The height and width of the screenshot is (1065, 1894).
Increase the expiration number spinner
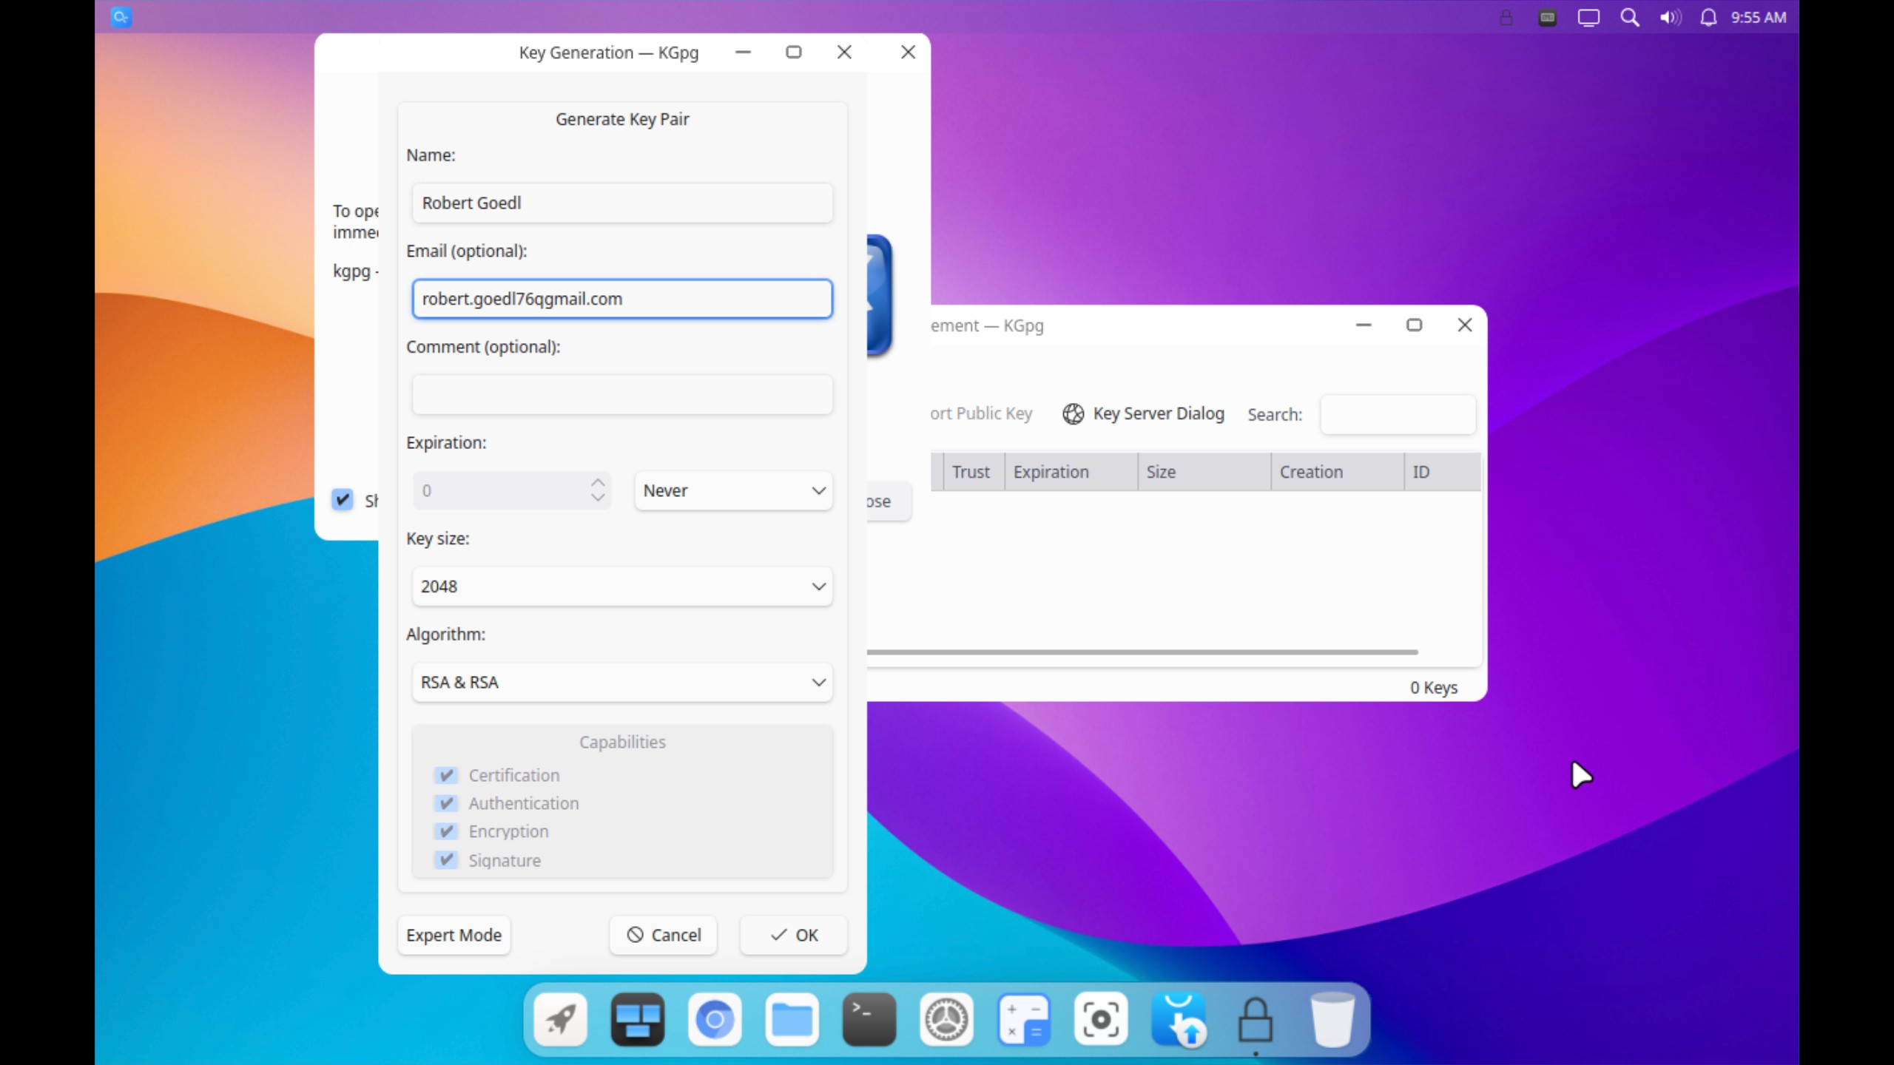pyautogui.click(x=598, y=482)
